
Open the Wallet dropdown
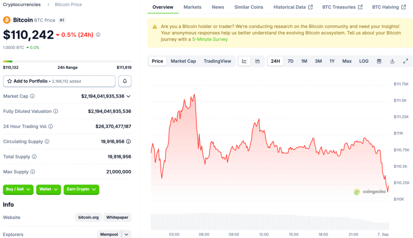[48, 189]
